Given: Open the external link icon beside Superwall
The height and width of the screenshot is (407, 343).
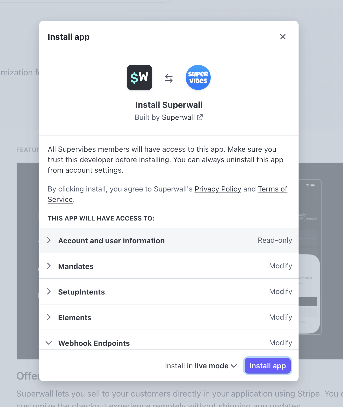Looking at the screenshot, I should click(200, 117).
